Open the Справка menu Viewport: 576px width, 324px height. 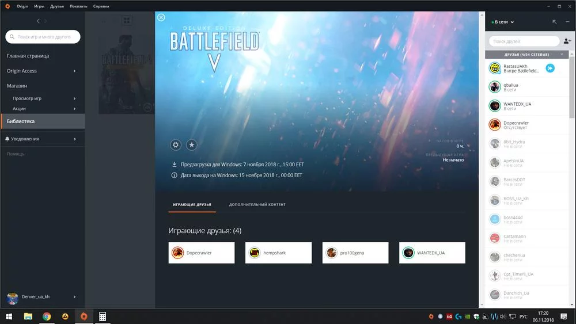click(101, 6)
